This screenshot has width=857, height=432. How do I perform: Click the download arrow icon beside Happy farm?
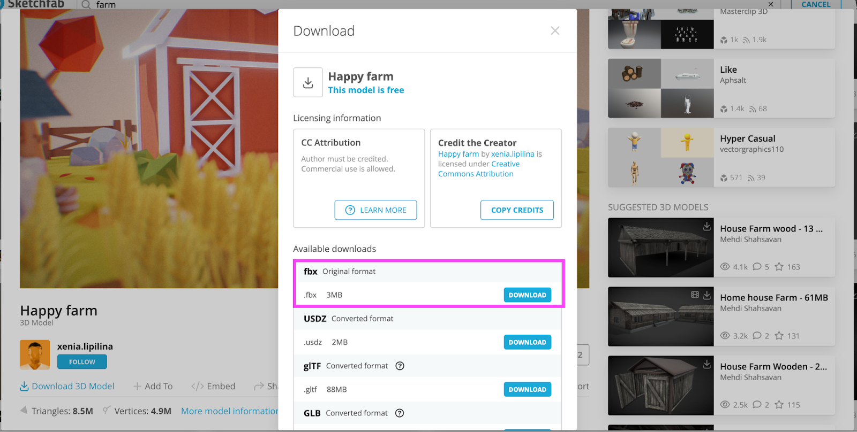(x=308, y=83)
